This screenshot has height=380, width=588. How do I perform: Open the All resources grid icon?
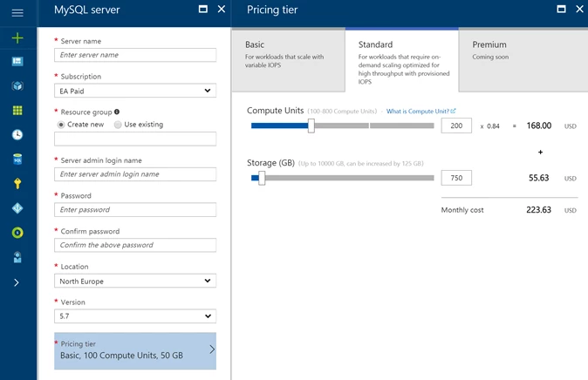point(17,110)
